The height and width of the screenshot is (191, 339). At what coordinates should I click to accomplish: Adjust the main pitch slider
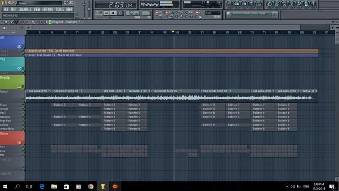(x=89, y=8)
